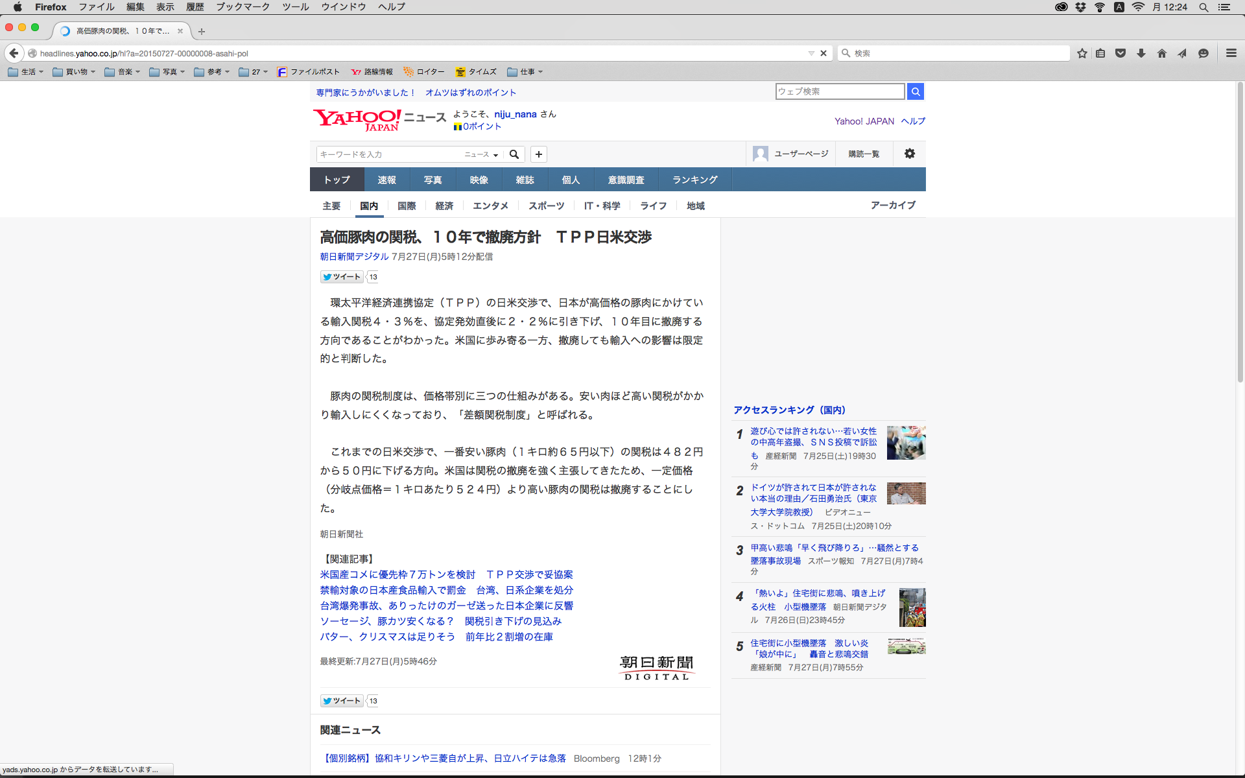Open Yahoo News settings gear icon
Screen dimensions: 1245x778
[910, 154]
